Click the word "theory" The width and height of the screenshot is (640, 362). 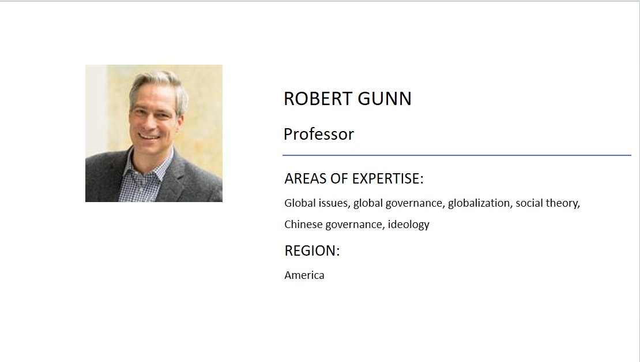click(x=564, y=203)
